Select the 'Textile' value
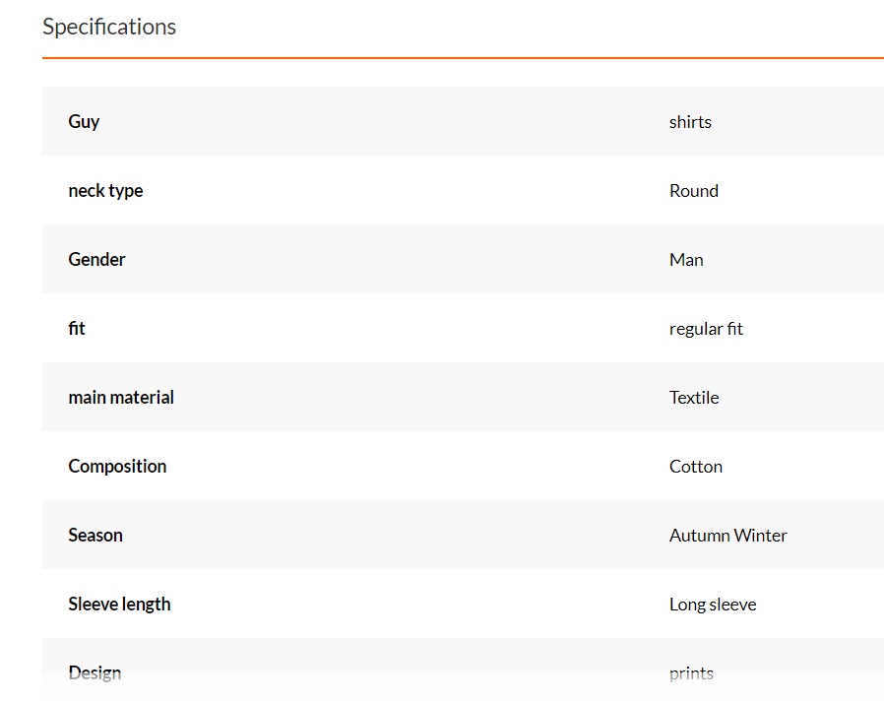The image size is (884, 701). (x=694, y=398)
